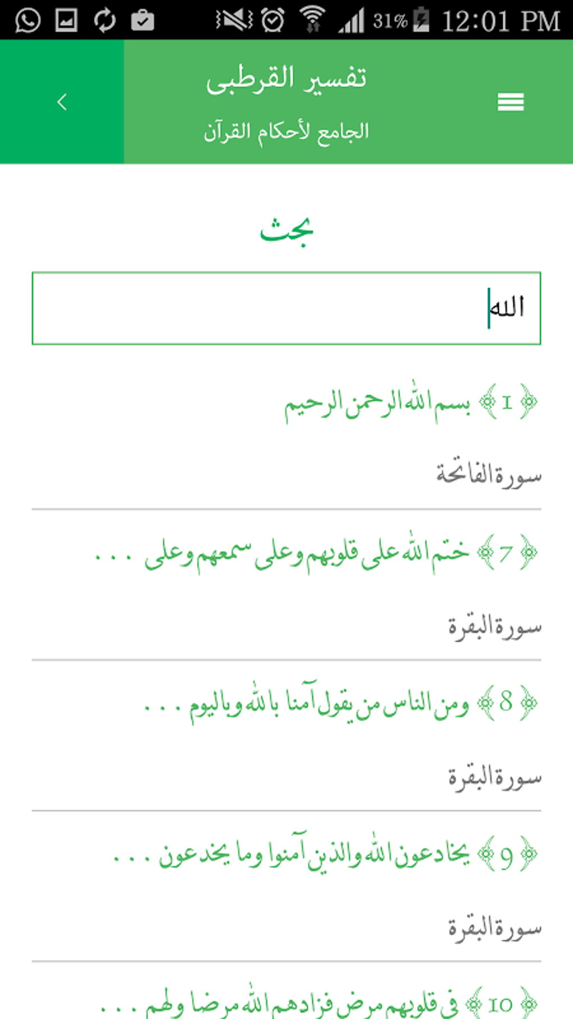573x1019 pixels.
Task: Tap the briefcase task notification icon
Action: [x=143, y=21]
